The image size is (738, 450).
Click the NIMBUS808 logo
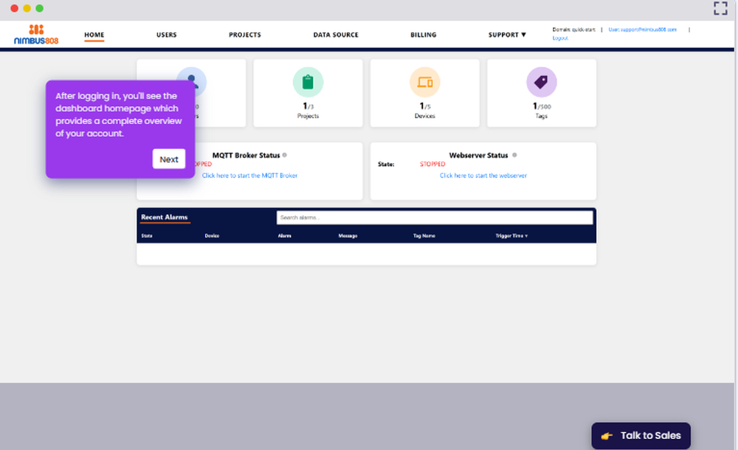[35, 34]
